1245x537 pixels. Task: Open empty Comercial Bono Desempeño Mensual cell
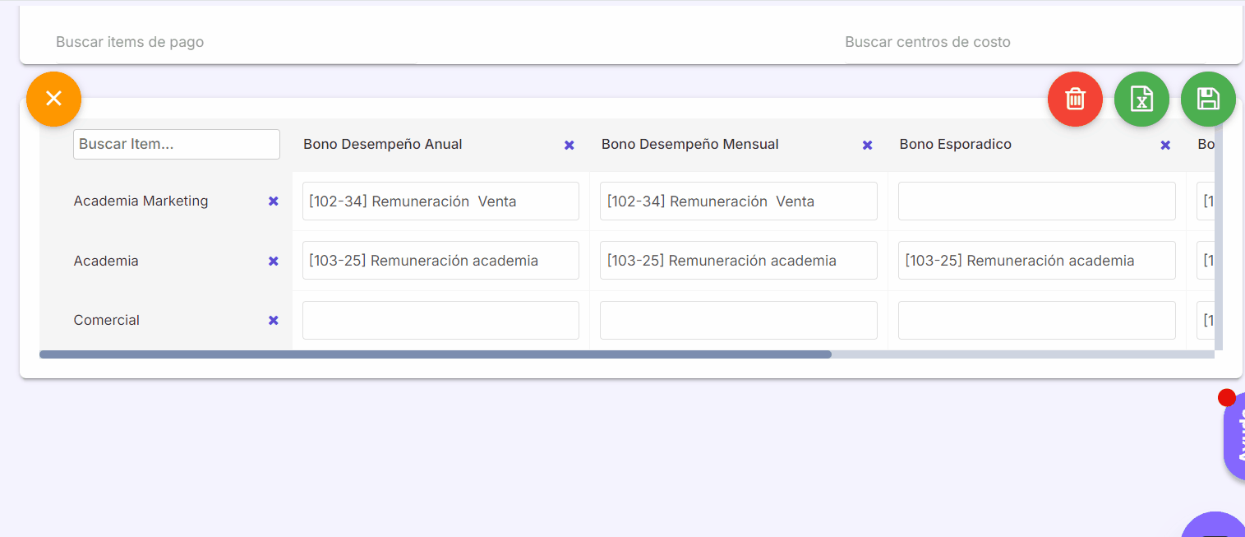tap(739, 320)
